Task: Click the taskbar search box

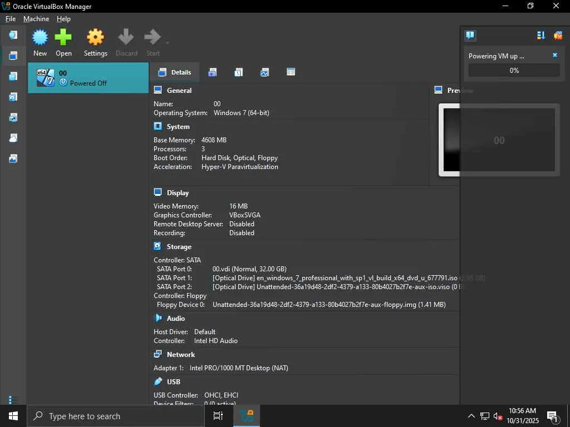Action: pos(116,416)
